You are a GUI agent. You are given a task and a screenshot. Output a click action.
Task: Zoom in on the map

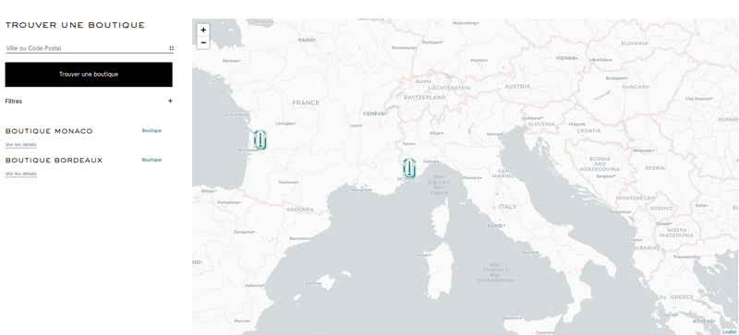(203, 30)
